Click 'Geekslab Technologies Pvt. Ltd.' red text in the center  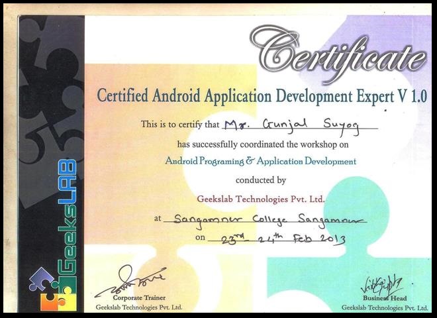261,199
